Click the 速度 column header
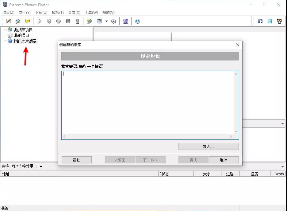The width and height of the screenshot is (287, 211). 255,174
